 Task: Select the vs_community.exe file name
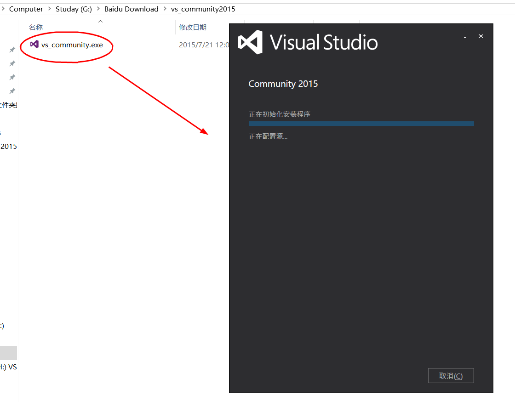coord(72,45)
